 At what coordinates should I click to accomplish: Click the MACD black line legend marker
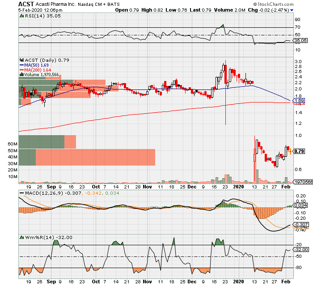[x=21, y=193]
